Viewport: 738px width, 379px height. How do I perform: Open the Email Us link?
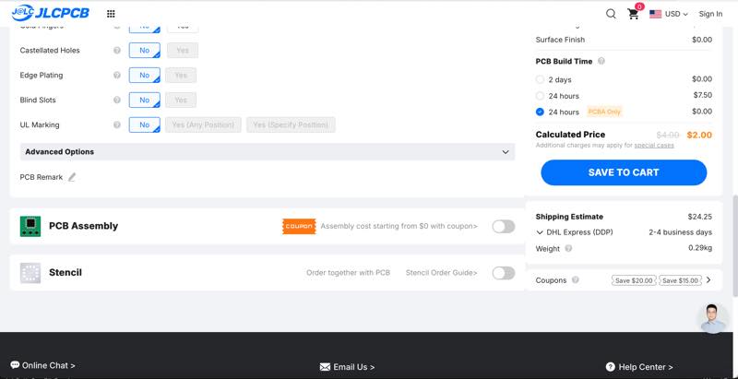click(353, 367)
